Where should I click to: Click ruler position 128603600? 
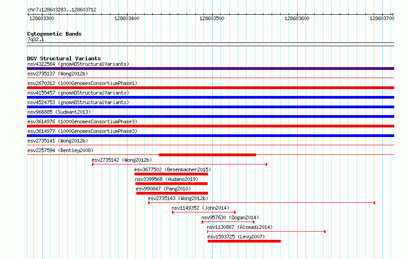pos(297,18)
